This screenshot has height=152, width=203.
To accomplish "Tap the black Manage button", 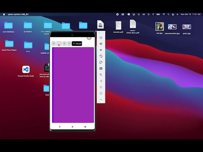I will 77,44.
